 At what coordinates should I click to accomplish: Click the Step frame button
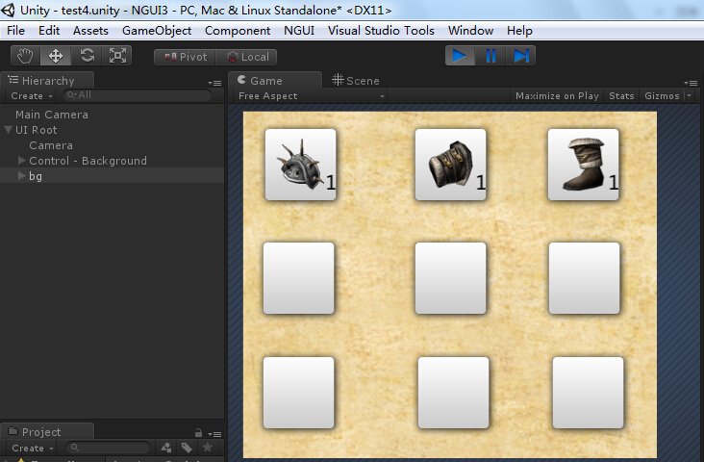click(521, 56)
